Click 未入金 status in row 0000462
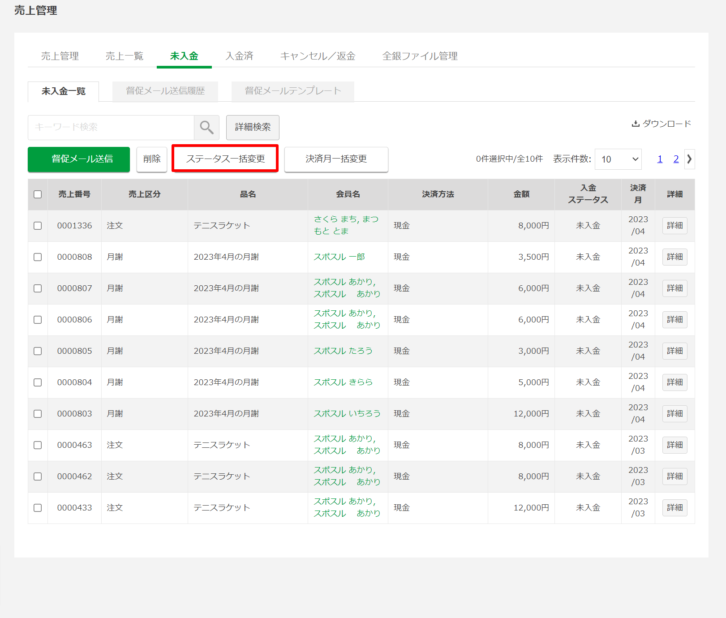The width and height of the screenshot is (726, 618). point(588,476)
